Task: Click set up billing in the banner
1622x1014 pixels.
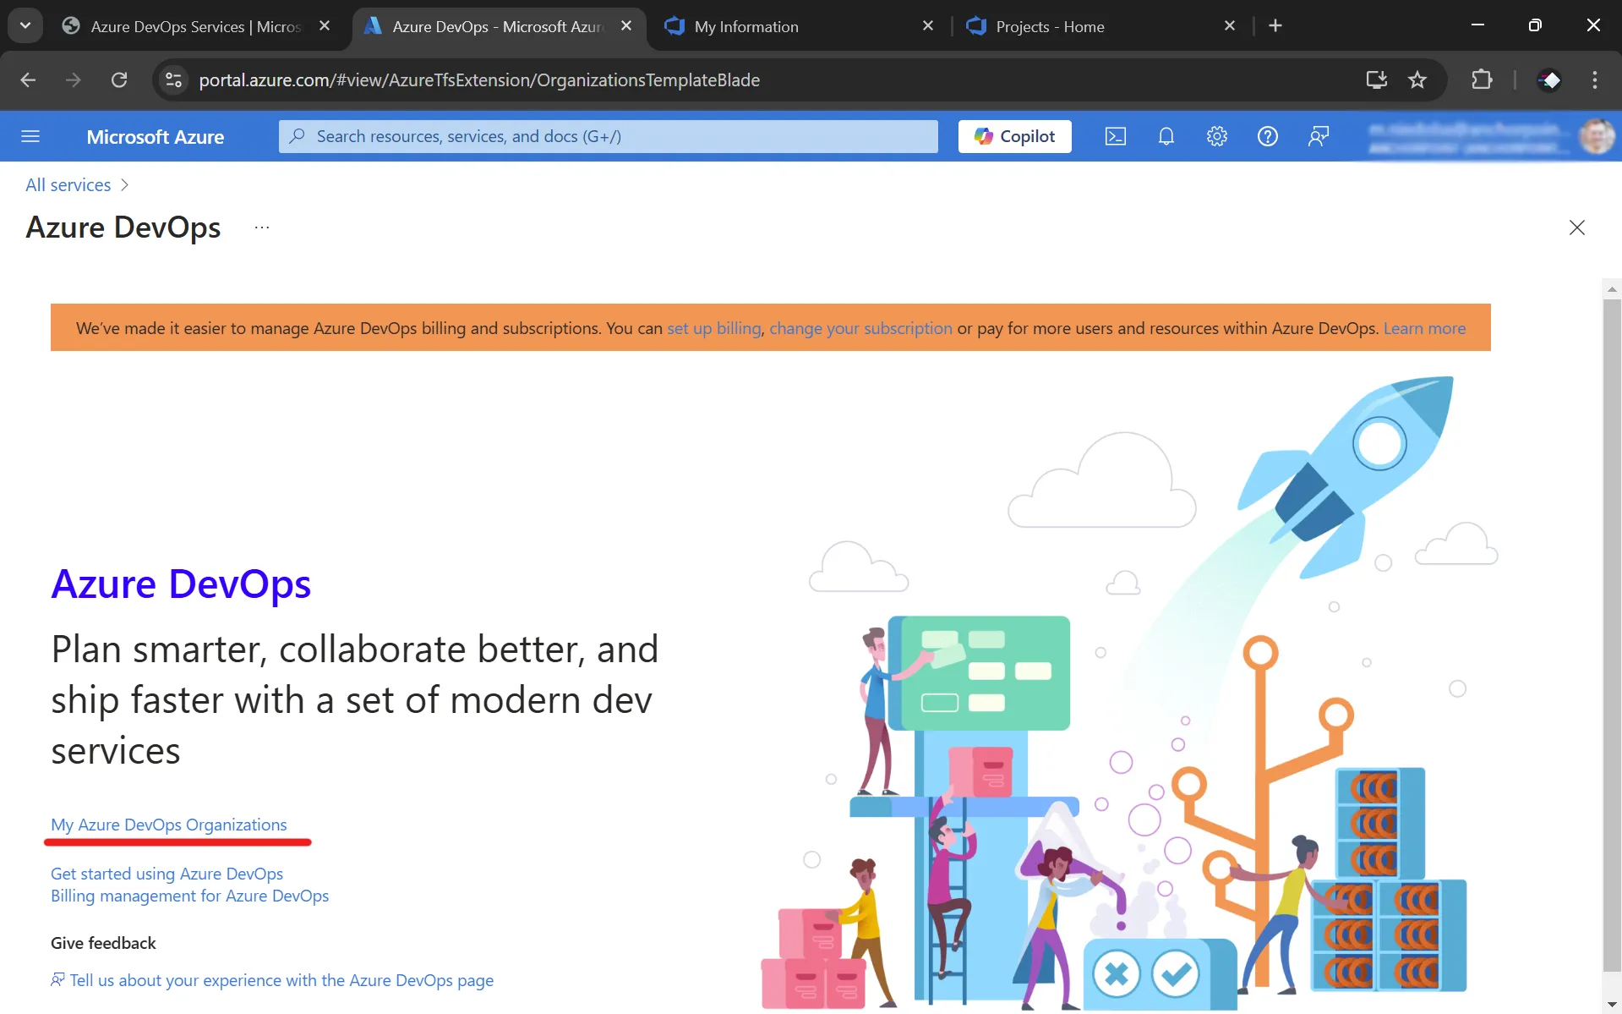Action: tap(713, 328)
